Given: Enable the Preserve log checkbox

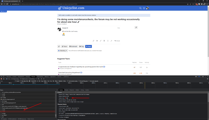Looking at the screenshot, I should tap(12, 79).
